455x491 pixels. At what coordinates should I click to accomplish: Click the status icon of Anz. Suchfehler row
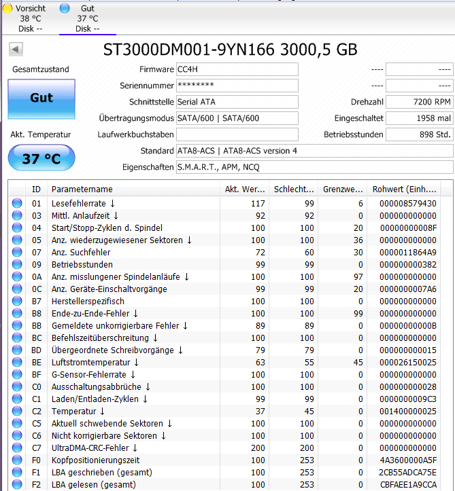(x=17, y=252)
